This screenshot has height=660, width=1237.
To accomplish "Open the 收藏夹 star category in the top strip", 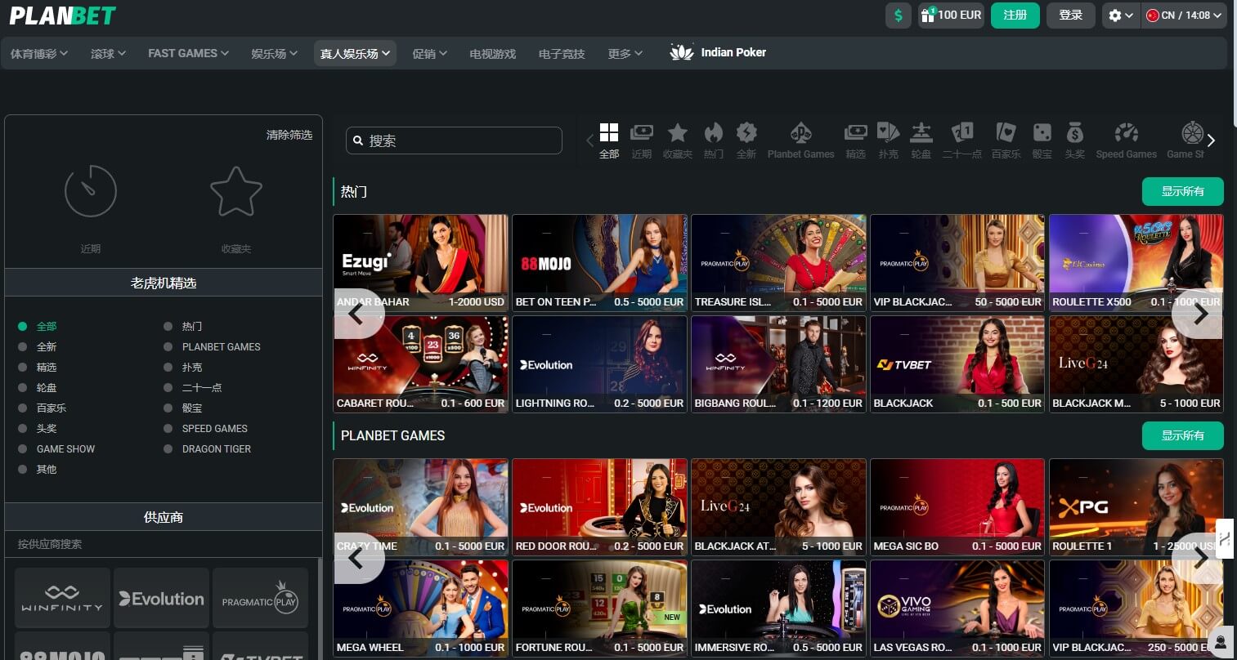I will click(x=677, y=132).
